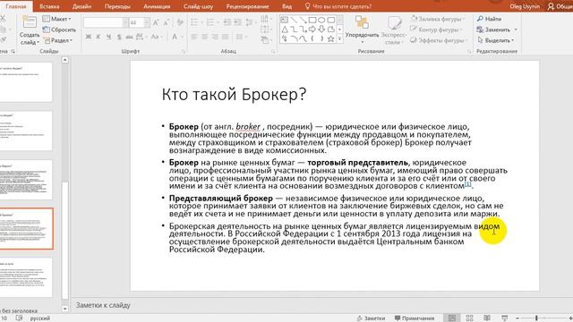573x322 pixels.
Task: Click the increase list level icon
Action: (x=237, y=22)
